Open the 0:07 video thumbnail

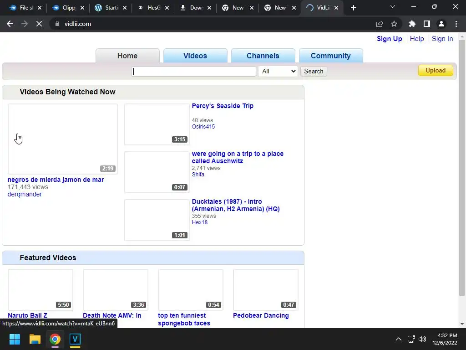(157, 172)
